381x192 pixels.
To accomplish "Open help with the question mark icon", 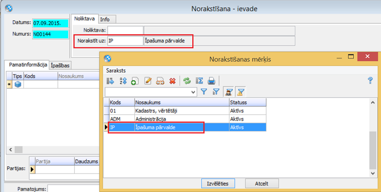I will point(370,81).
